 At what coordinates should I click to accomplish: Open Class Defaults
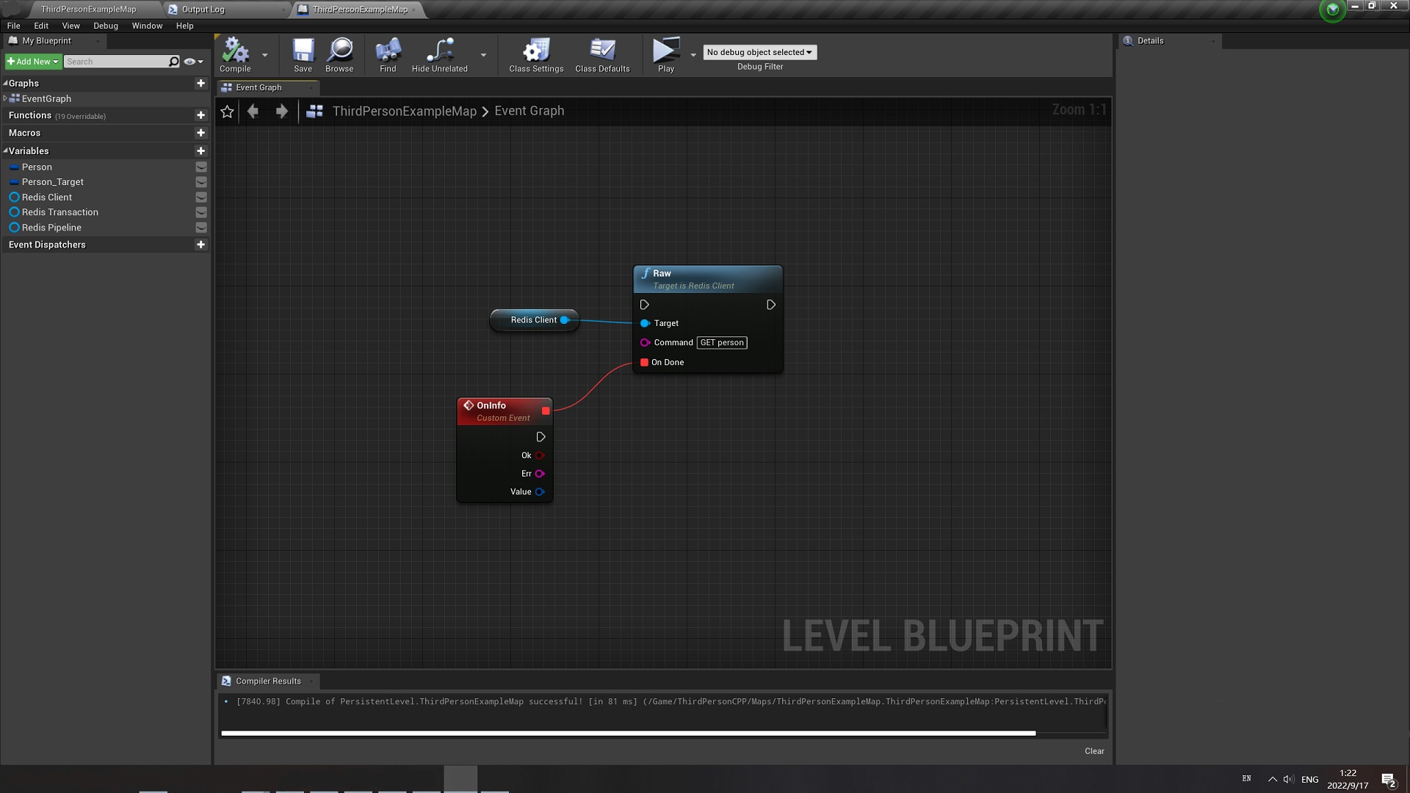(602, 51)
